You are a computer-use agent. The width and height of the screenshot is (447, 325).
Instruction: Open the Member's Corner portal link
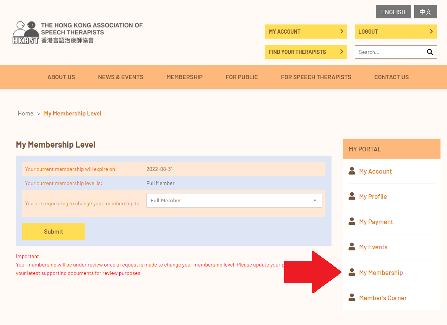383,298
